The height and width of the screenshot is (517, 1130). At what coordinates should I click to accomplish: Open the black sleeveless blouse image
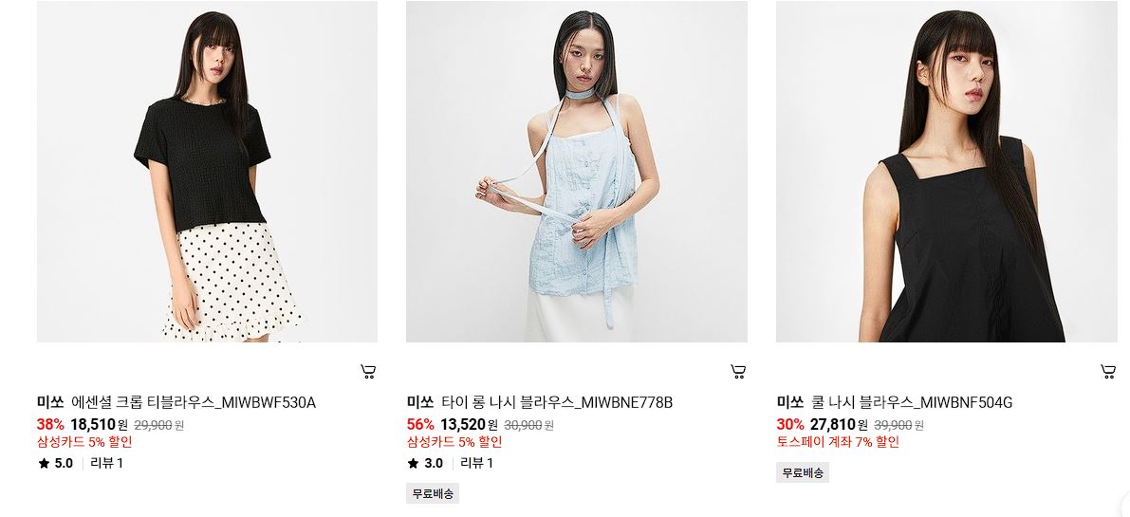click(x=947, y=172)
